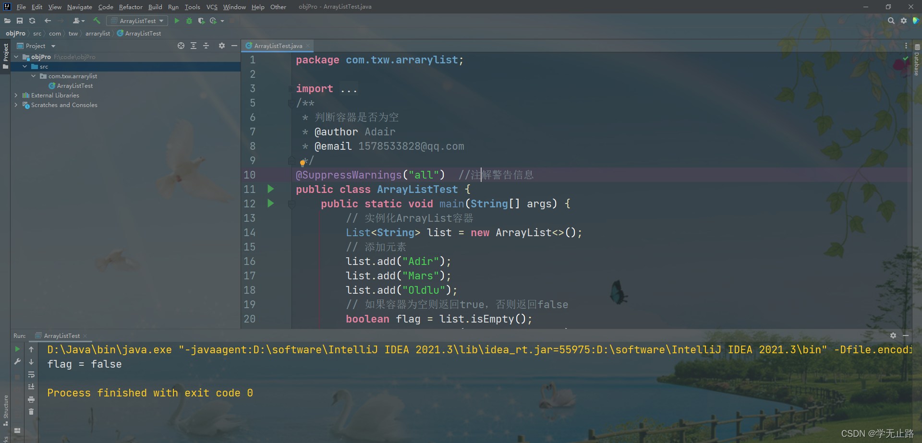Rerun ArrayListTest from Run panel play icon

(17, 349)
